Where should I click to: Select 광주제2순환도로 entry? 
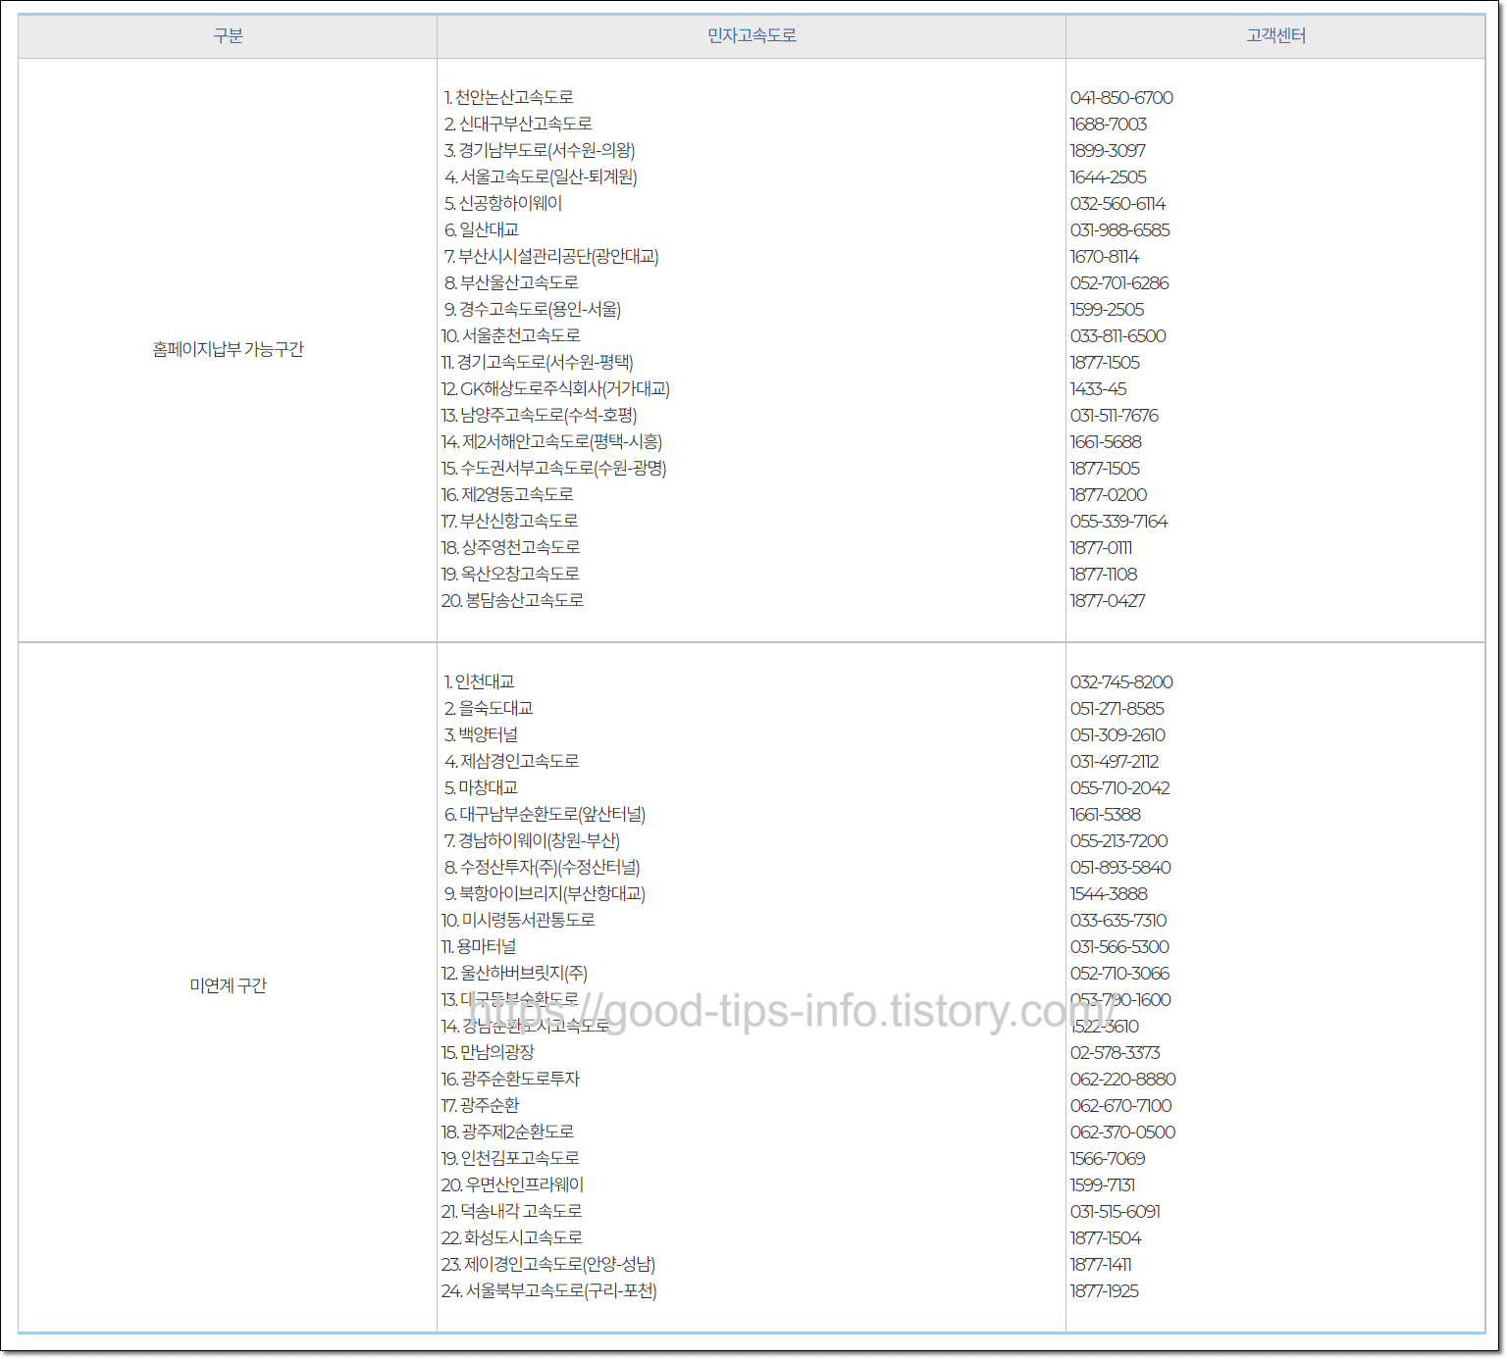coord(507,1132)
